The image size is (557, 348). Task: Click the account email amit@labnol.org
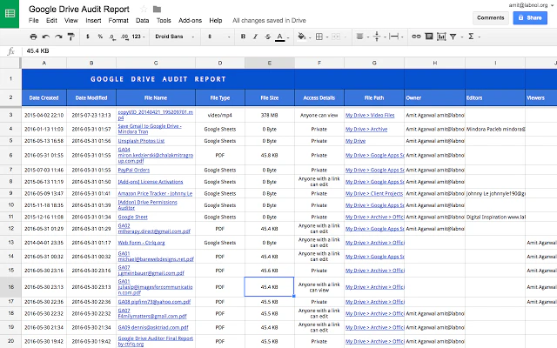528,5
